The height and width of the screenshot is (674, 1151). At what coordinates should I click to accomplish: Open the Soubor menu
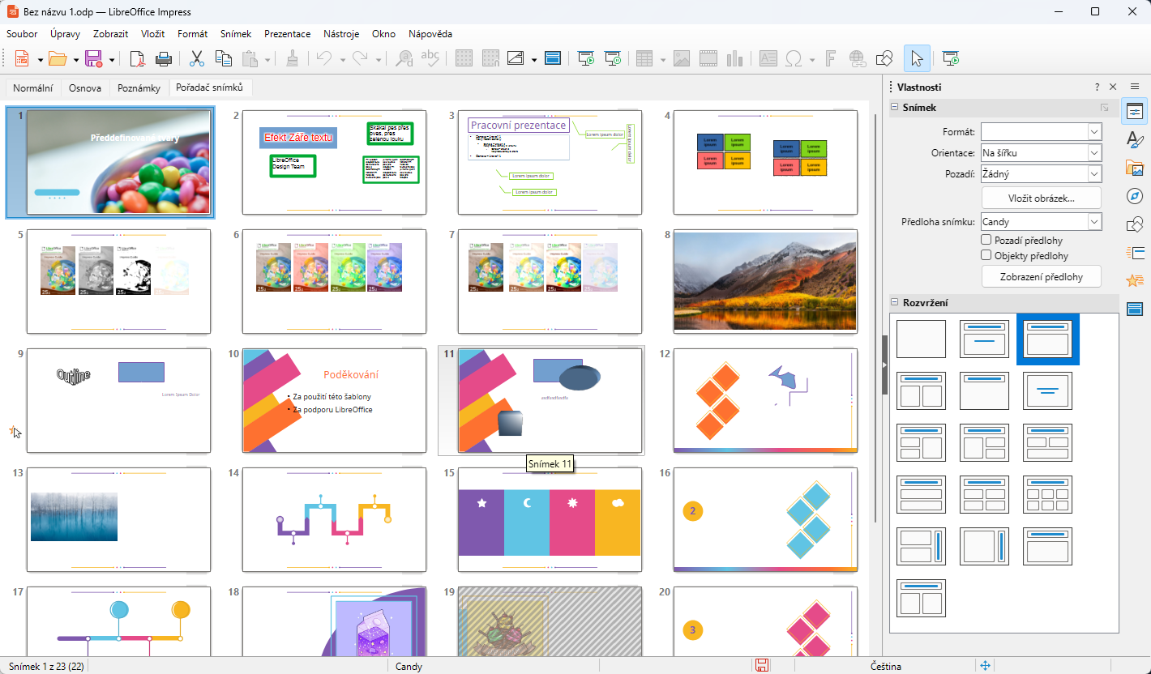point(22,34)
